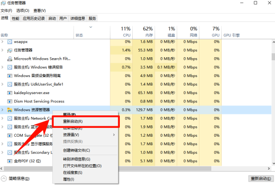
Task: Choose 转到详细信息(G) in context menu
Action: (86, 159)
